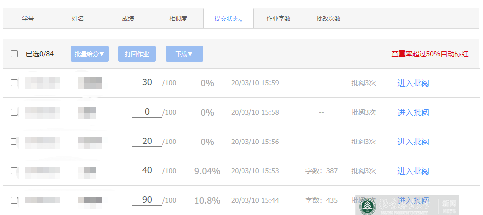This screenshot has width=483, height=215.
Task: Edit the score field showing 90
Action: point(147,200)
